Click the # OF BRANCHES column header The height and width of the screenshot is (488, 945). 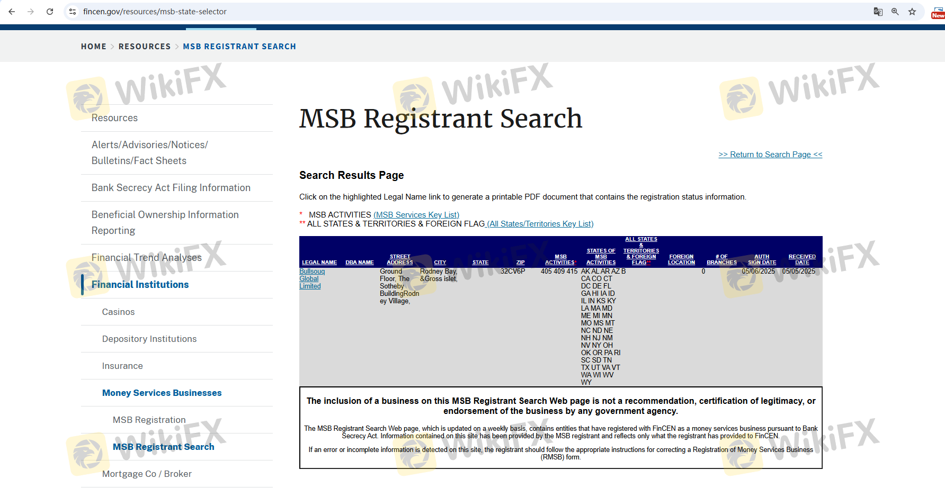(x=722, y=260)
